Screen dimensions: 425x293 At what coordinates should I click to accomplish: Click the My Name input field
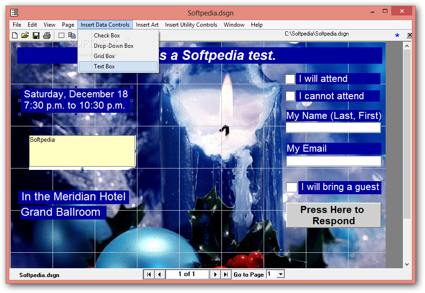(x=333, y=127)
